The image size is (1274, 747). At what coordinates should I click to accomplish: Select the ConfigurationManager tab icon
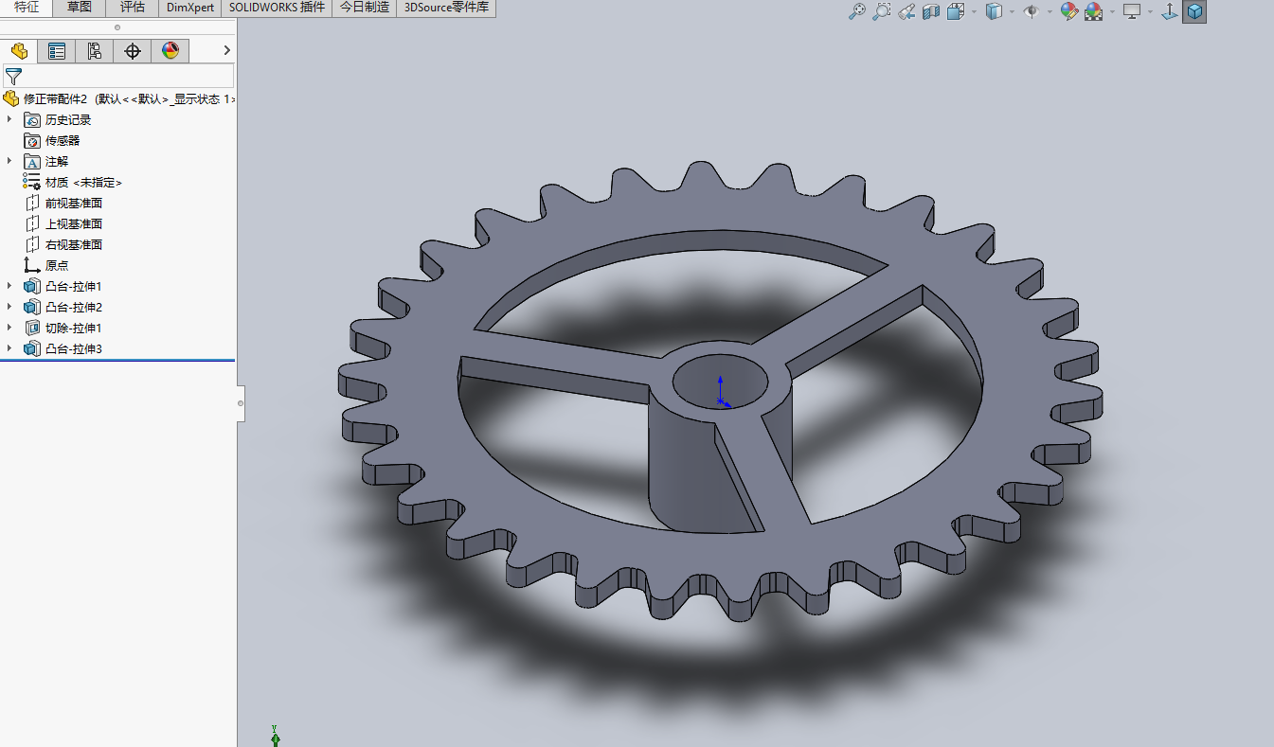[x=95, y=51]
